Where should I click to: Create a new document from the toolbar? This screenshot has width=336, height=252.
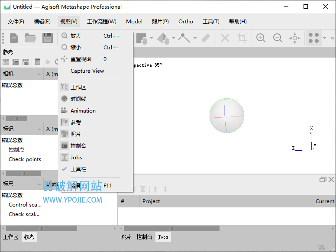pos(14,39)
